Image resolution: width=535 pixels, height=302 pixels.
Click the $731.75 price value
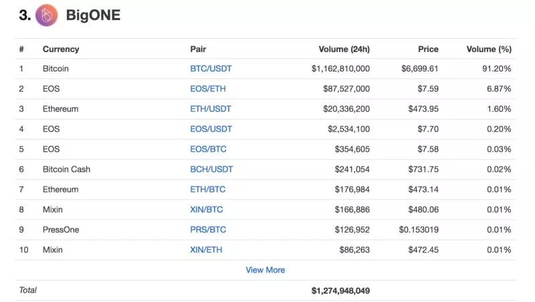click(x=423, y=169)
